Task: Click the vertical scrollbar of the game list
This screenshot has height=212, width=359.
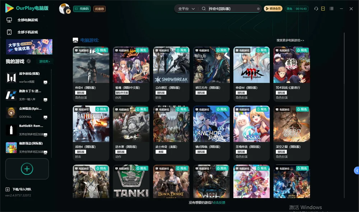Action: pos(344,115)
